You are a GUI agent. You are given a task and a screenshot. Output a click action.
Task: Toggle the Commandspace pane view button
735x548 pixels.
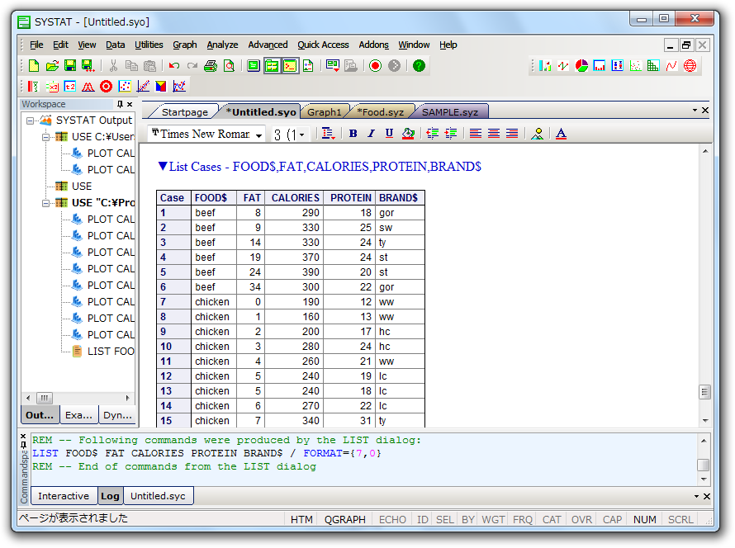tap(290, 65)
